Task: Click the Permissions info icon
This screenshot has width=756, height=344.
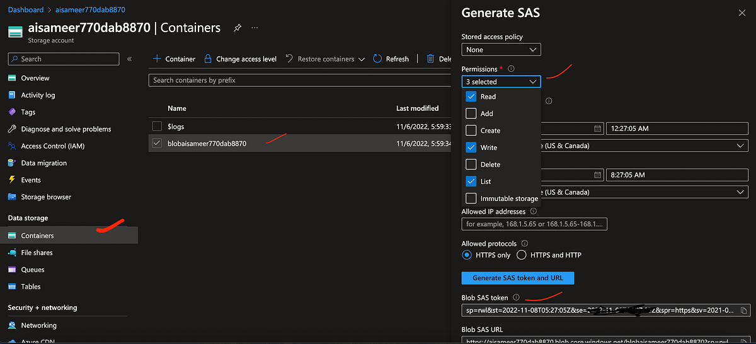Action: 511,69
